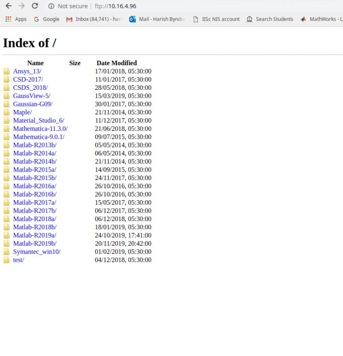
Task: Open the Apps grid bookmark
Action: (16, 19)
